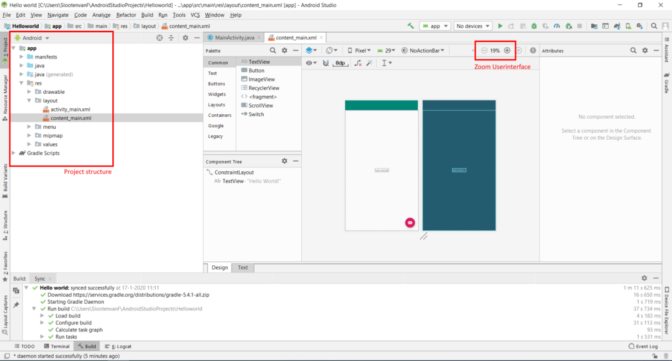Zoom in the design surface
This screenshot has width=672, height=361.
pos(507,50)
